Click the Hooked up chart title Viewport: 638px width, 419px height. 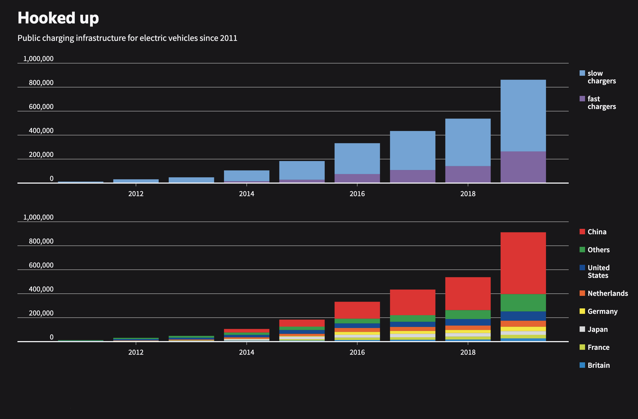58,18
